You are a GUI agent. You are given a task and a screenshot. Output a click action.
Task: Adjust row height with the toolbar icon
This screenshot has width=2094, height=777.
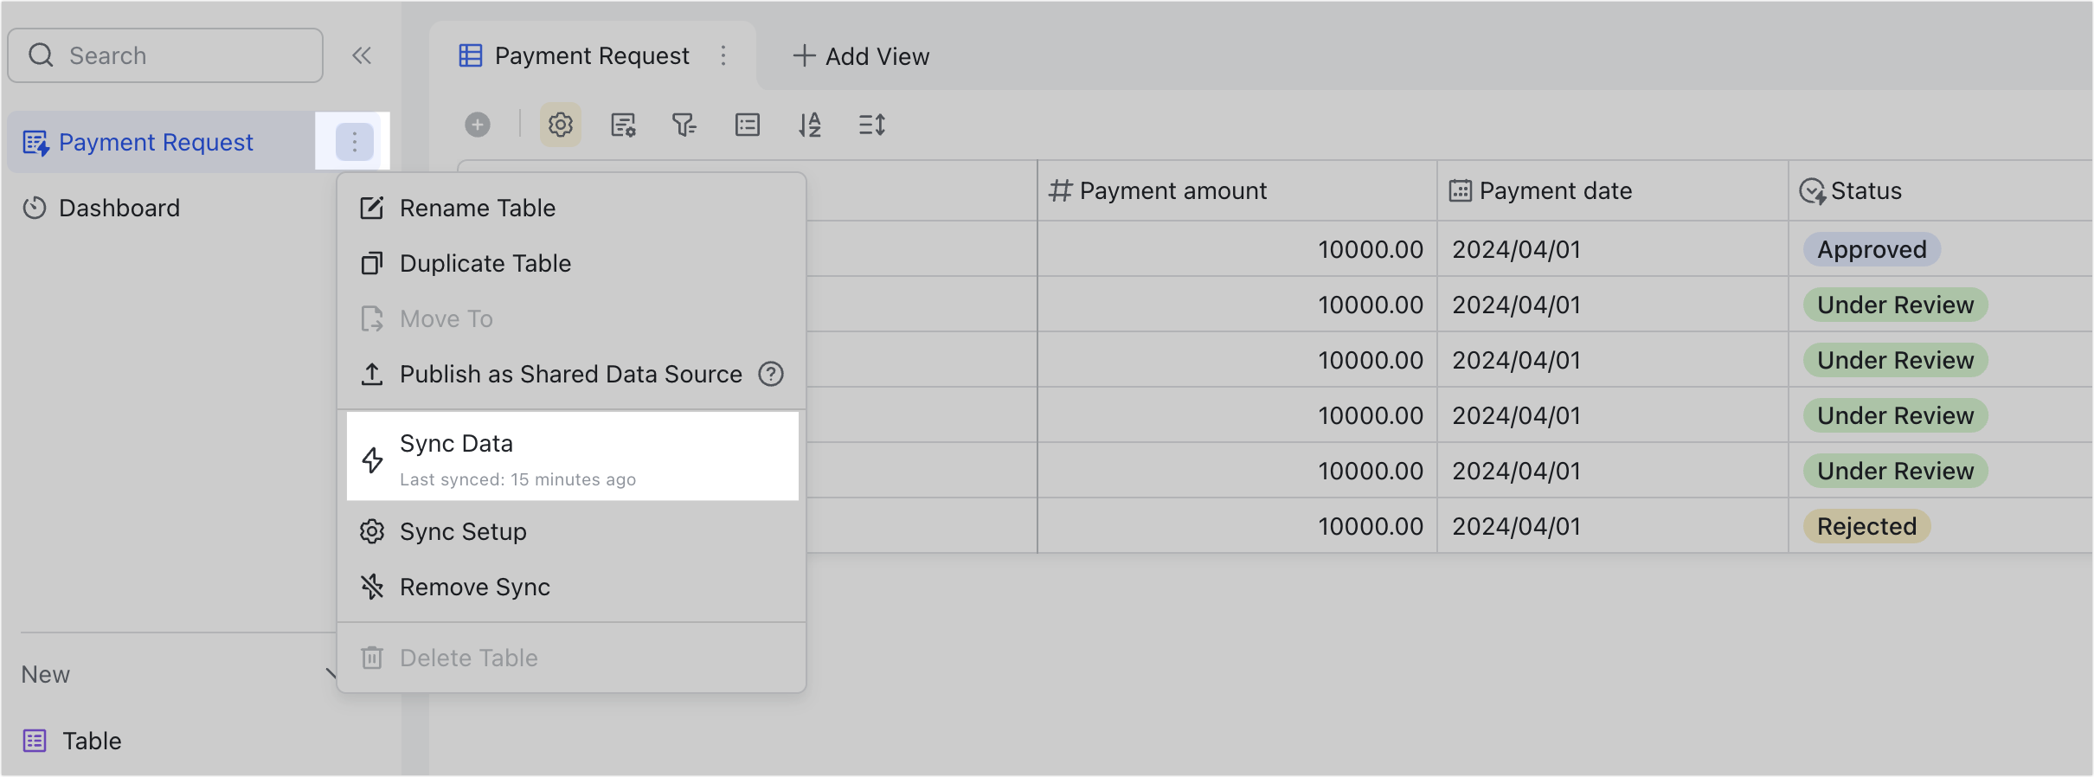click(x=872, y=125)
